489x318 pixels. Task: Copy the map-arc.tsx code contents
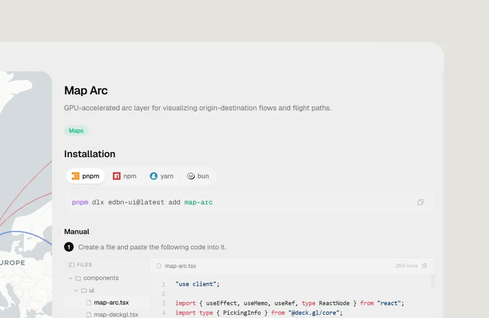pyautogui.click(x=424, y=266)
